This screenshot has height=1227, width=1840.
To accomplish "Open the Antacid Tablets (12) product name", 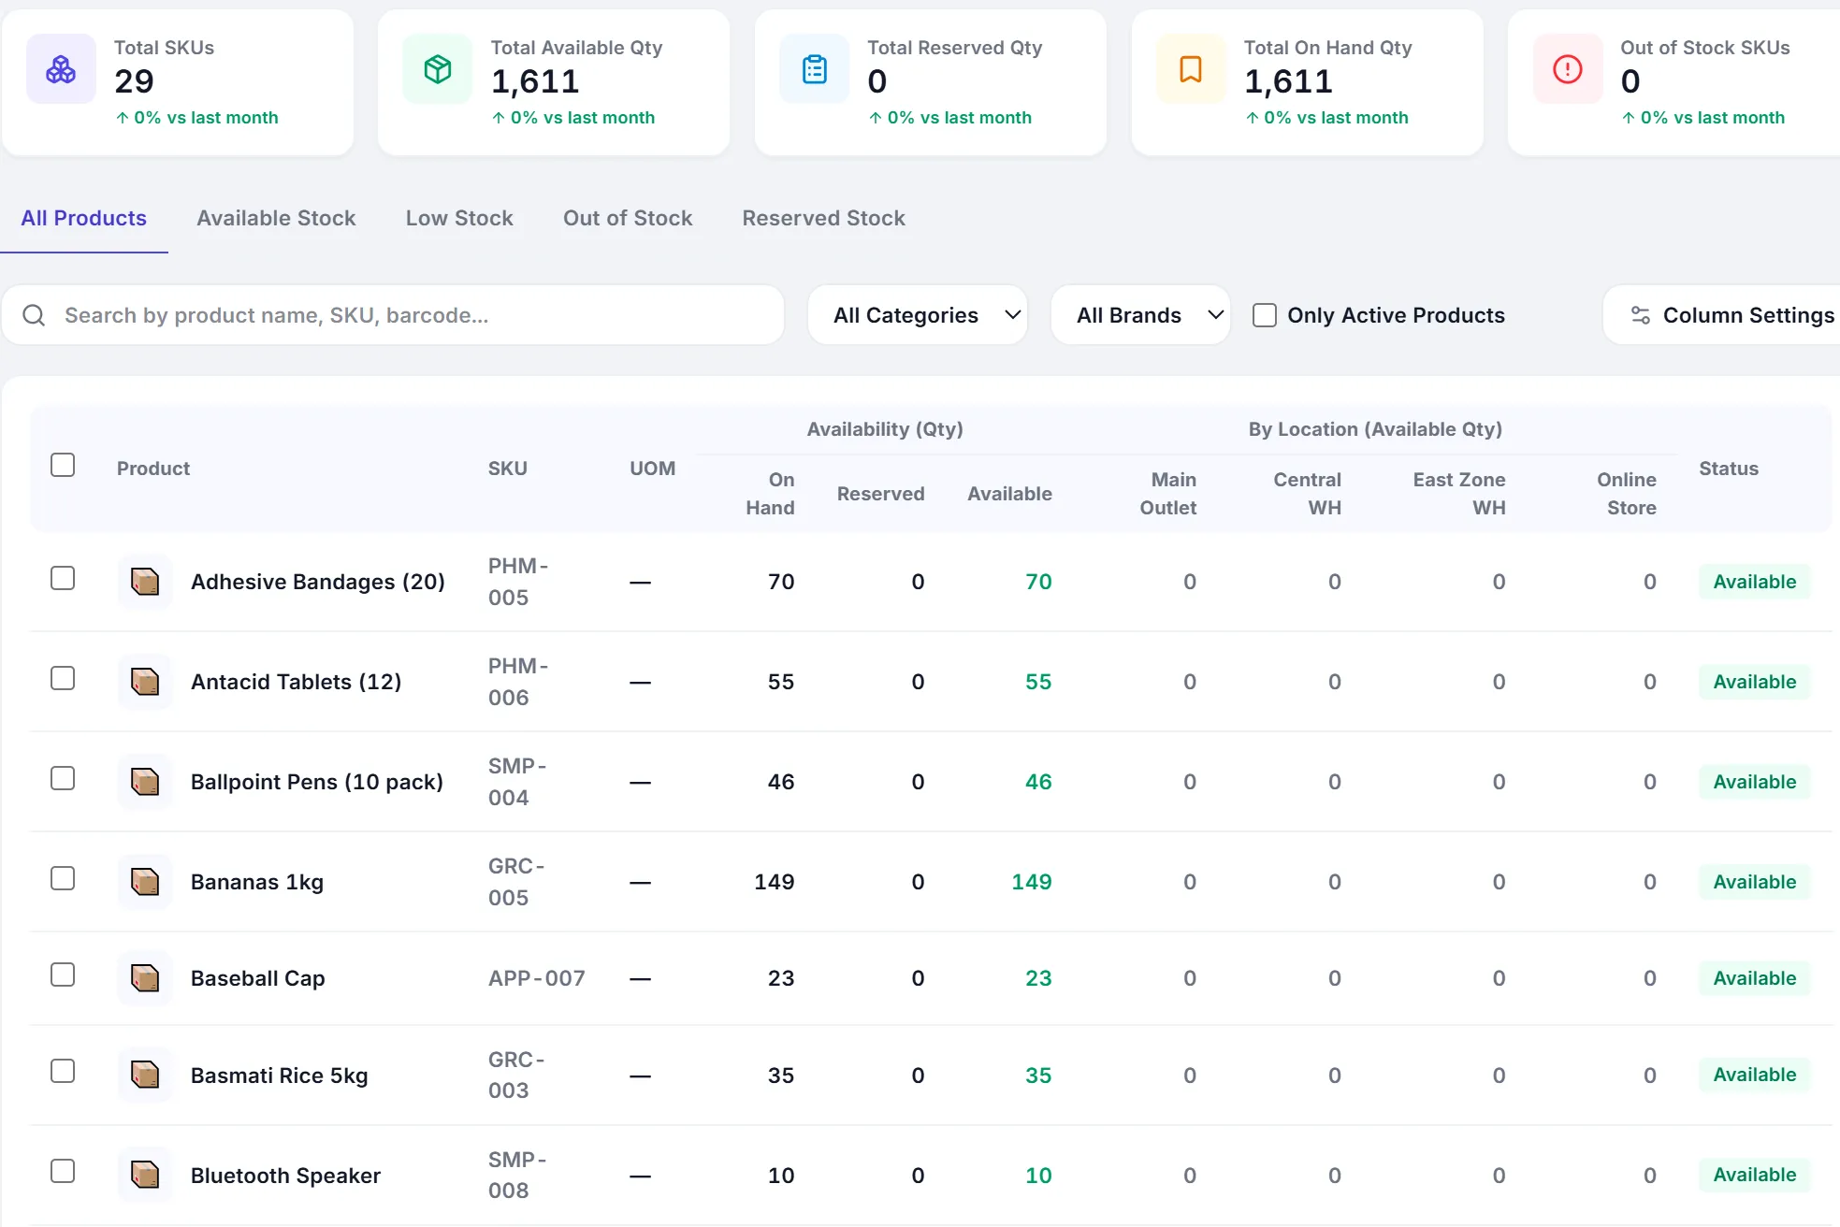I will pyautogui.click(x=296, y=682).
